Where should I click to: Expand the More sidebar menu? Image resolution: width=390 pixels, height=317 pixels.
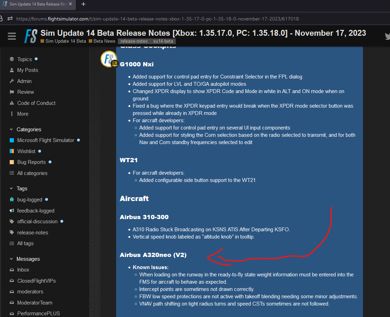(23, 114)
